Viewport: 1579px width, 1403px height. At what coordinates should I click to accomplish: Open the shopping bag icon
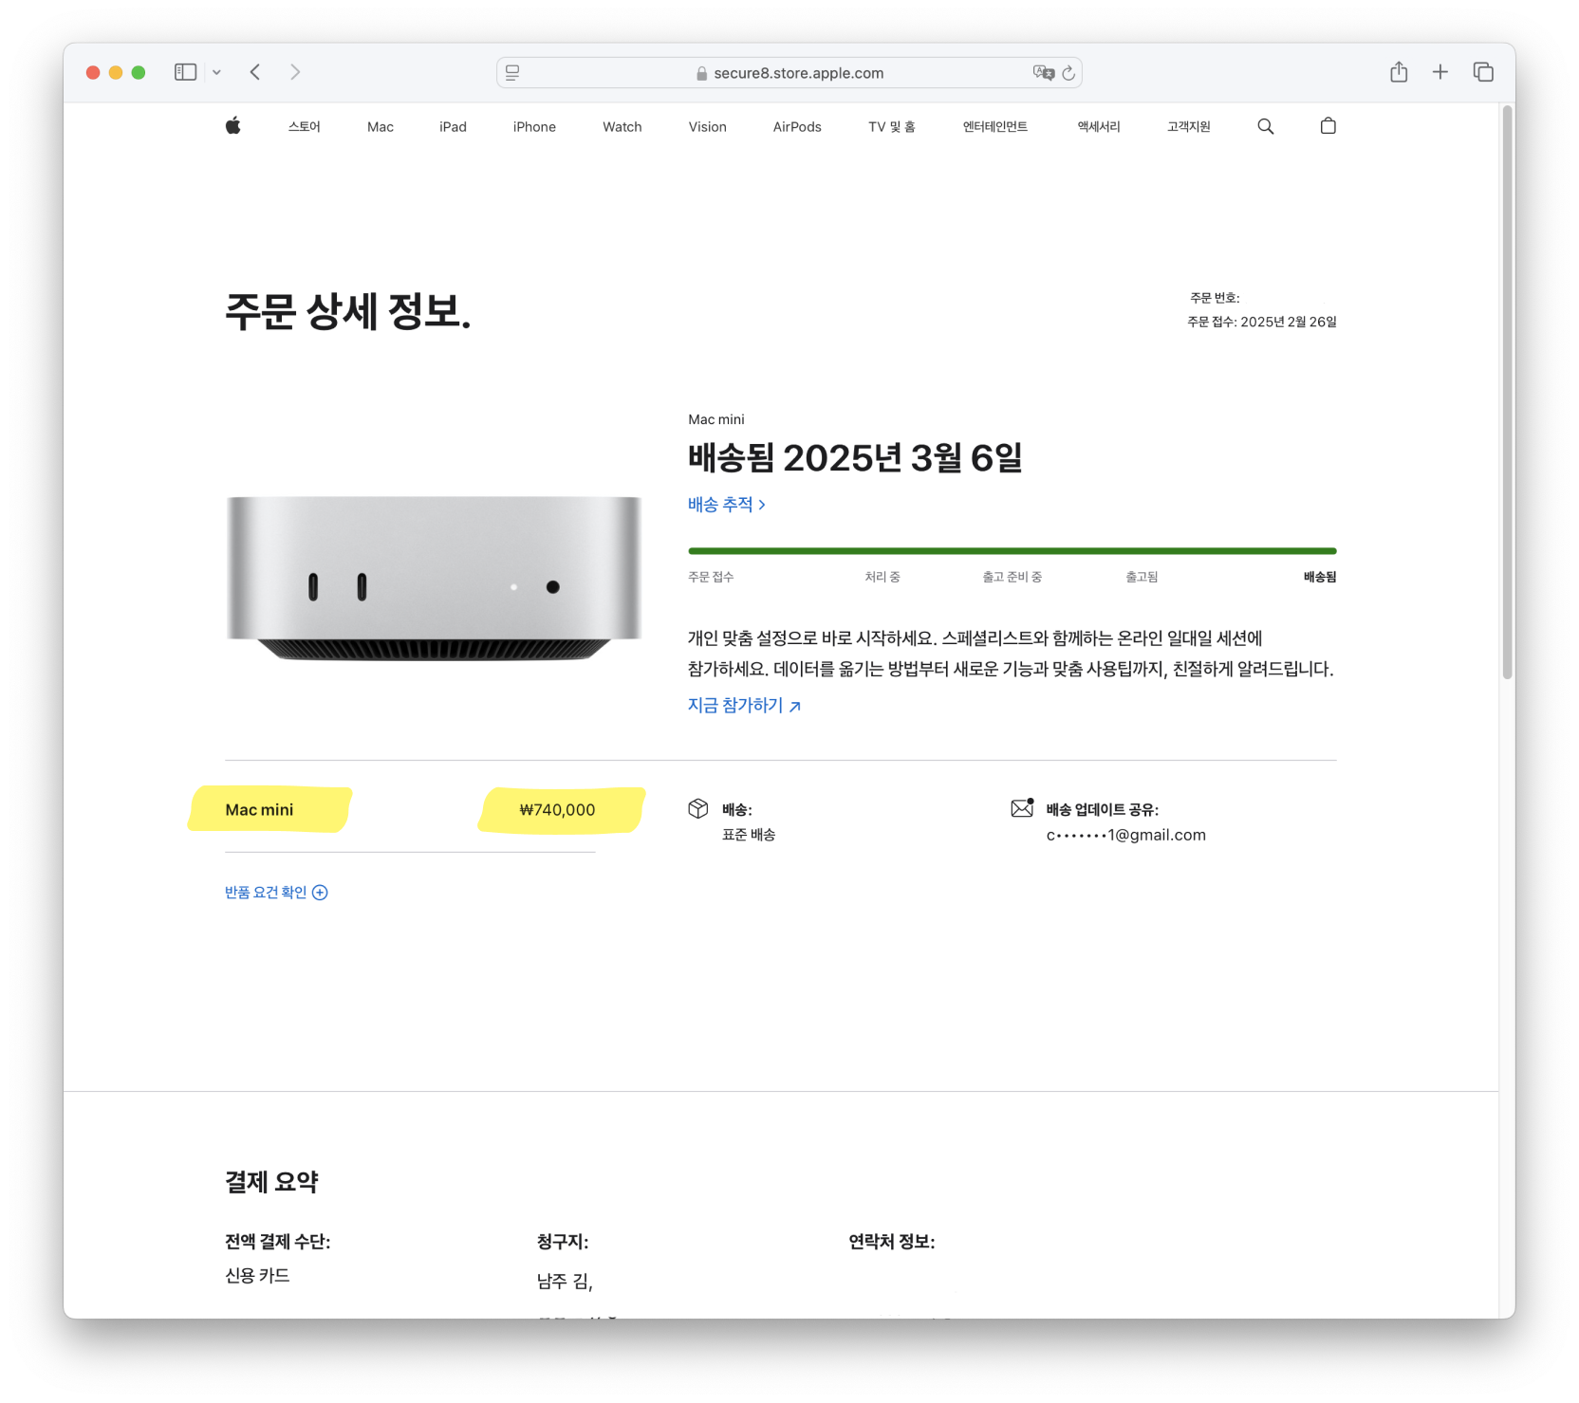point(1328,125)
